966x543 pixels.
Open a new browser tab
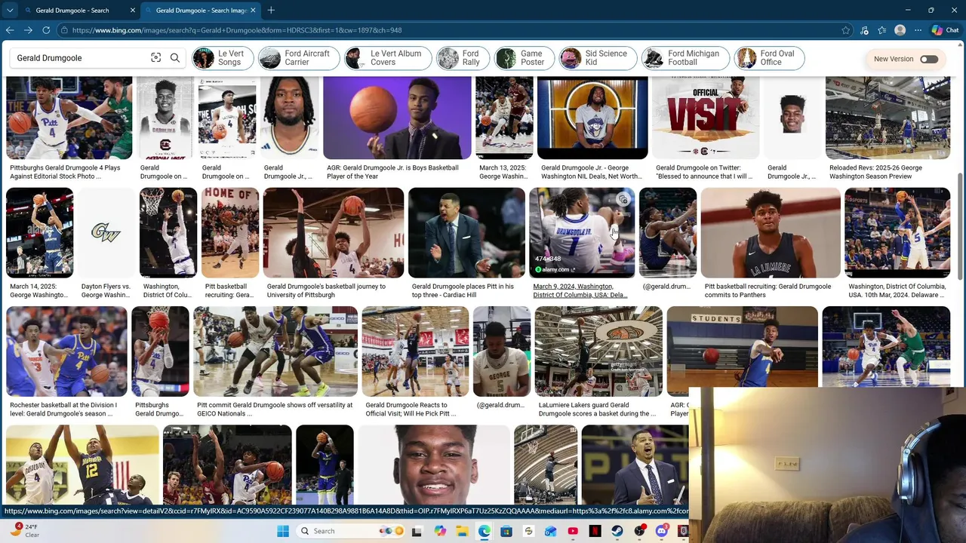coord(271,10)
